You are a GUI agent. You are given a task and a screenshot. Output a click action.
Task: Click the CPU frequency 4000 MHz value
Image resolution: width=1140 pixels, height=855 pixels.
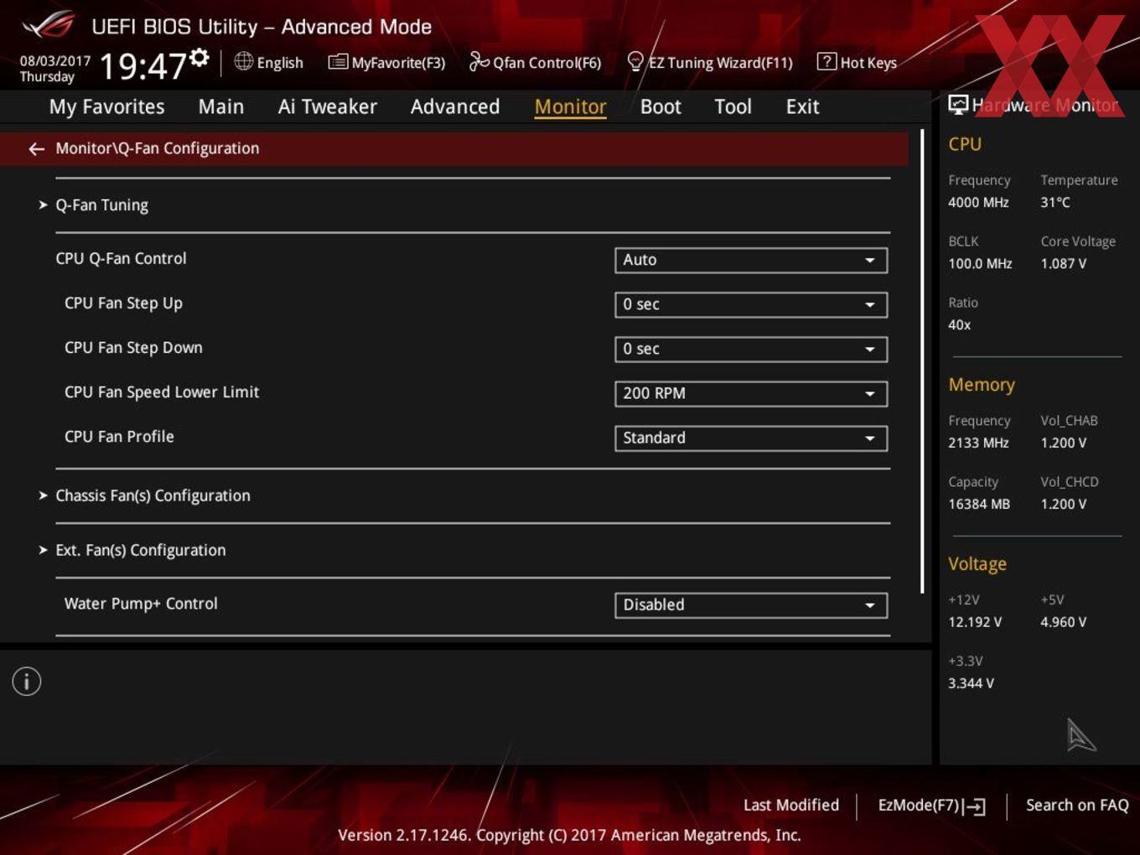(978, 202)
